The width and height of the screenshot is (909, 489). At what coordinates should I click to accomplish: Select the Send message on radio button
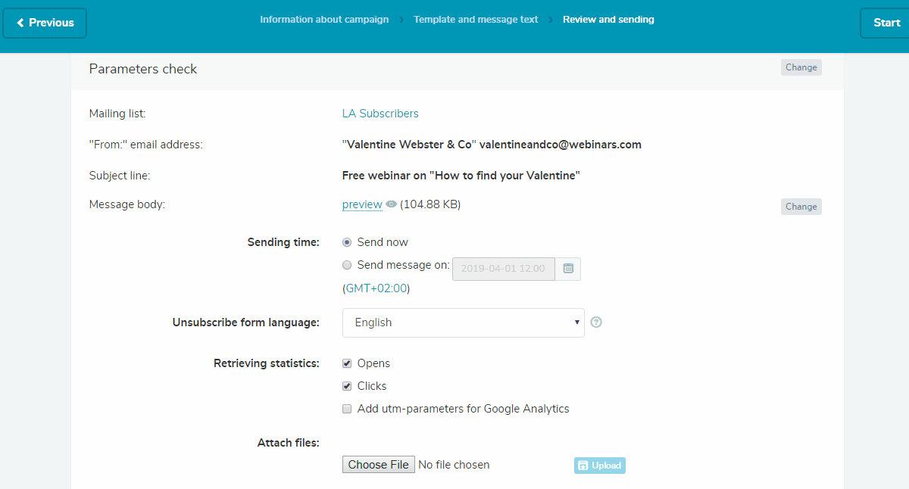(x=347, y=265)
